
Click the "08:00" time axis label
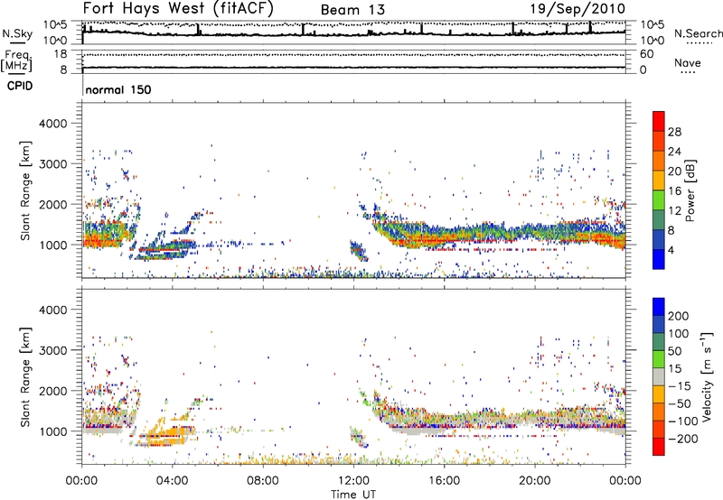(263, 481)
